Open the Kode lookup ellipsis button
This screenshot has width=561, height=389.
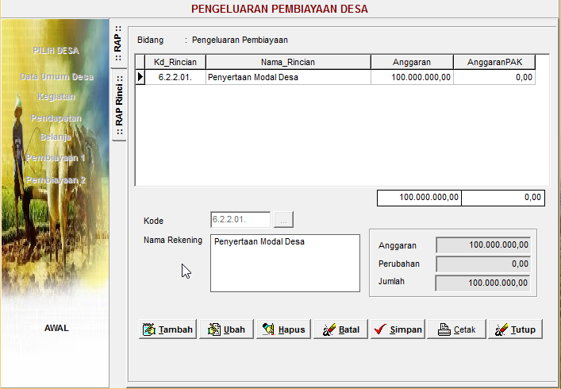(283, 220)
